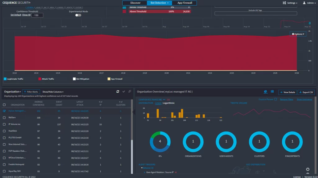318x178 pixels.
Task: Open the Admin account dropdown
Action: click(309, 3)
